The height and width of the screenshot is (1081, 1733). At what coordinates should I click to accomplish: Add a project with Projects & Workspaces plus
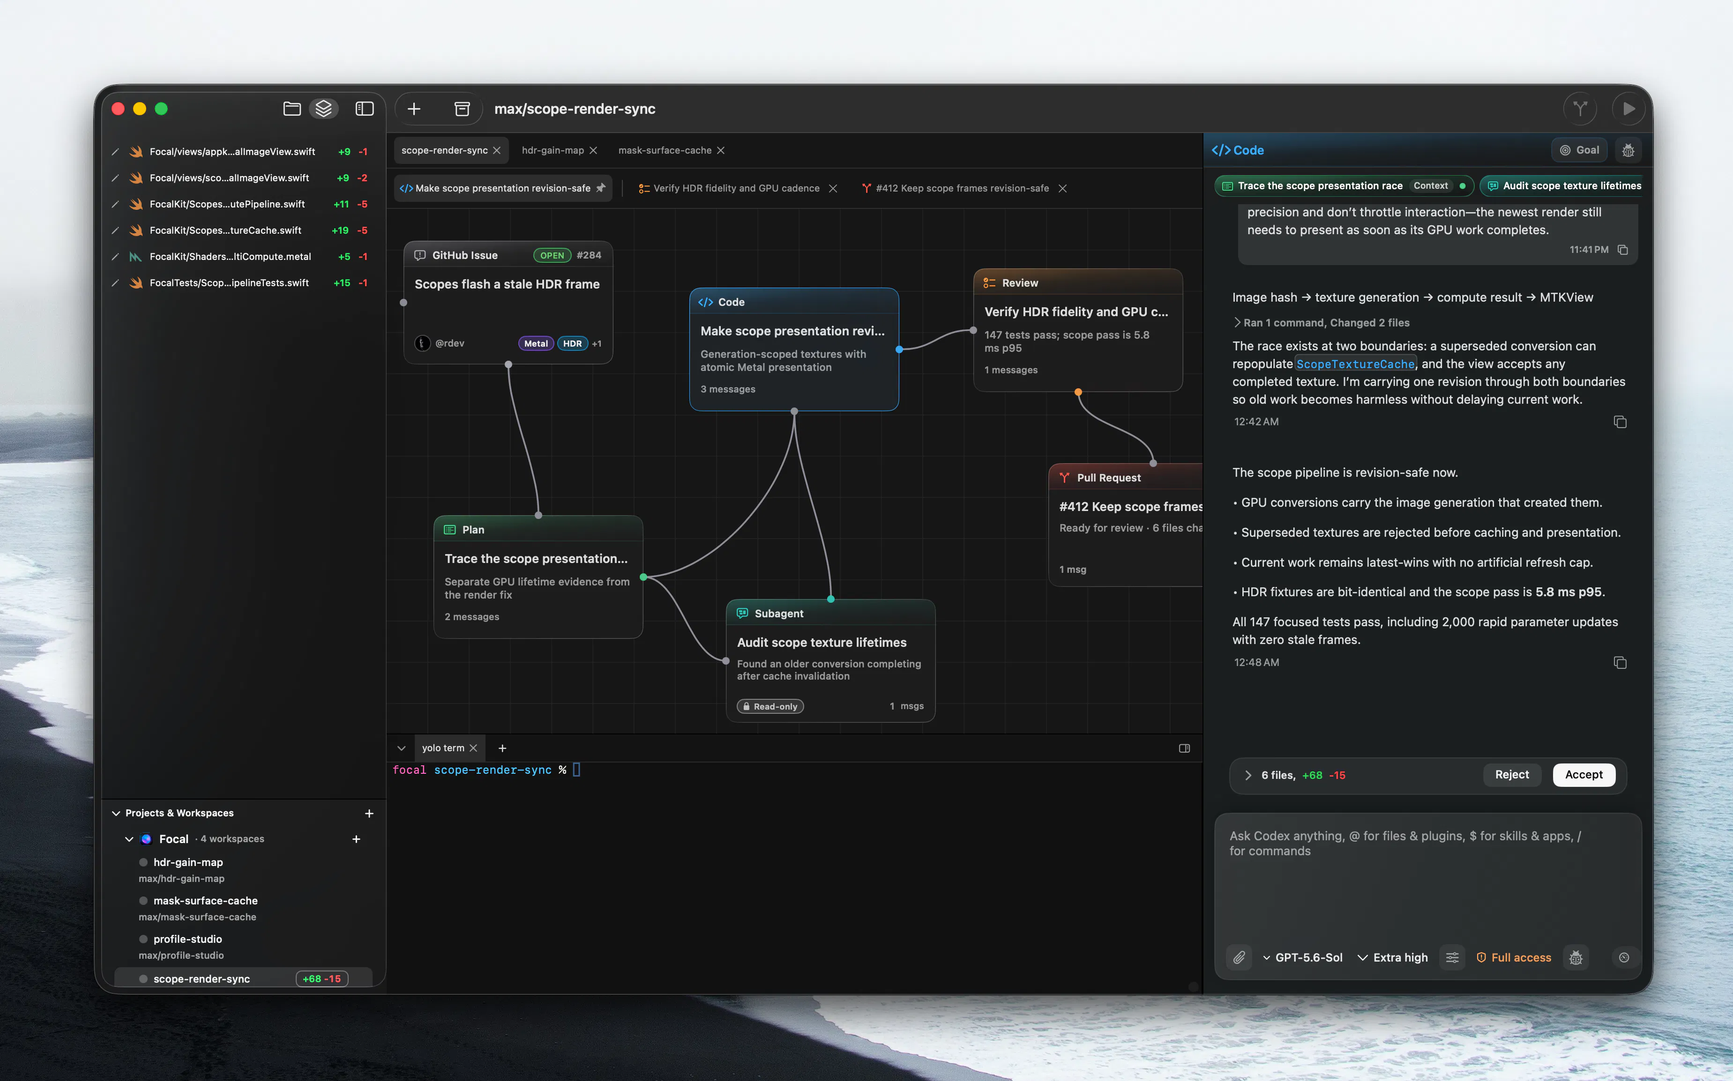[369, 813]
